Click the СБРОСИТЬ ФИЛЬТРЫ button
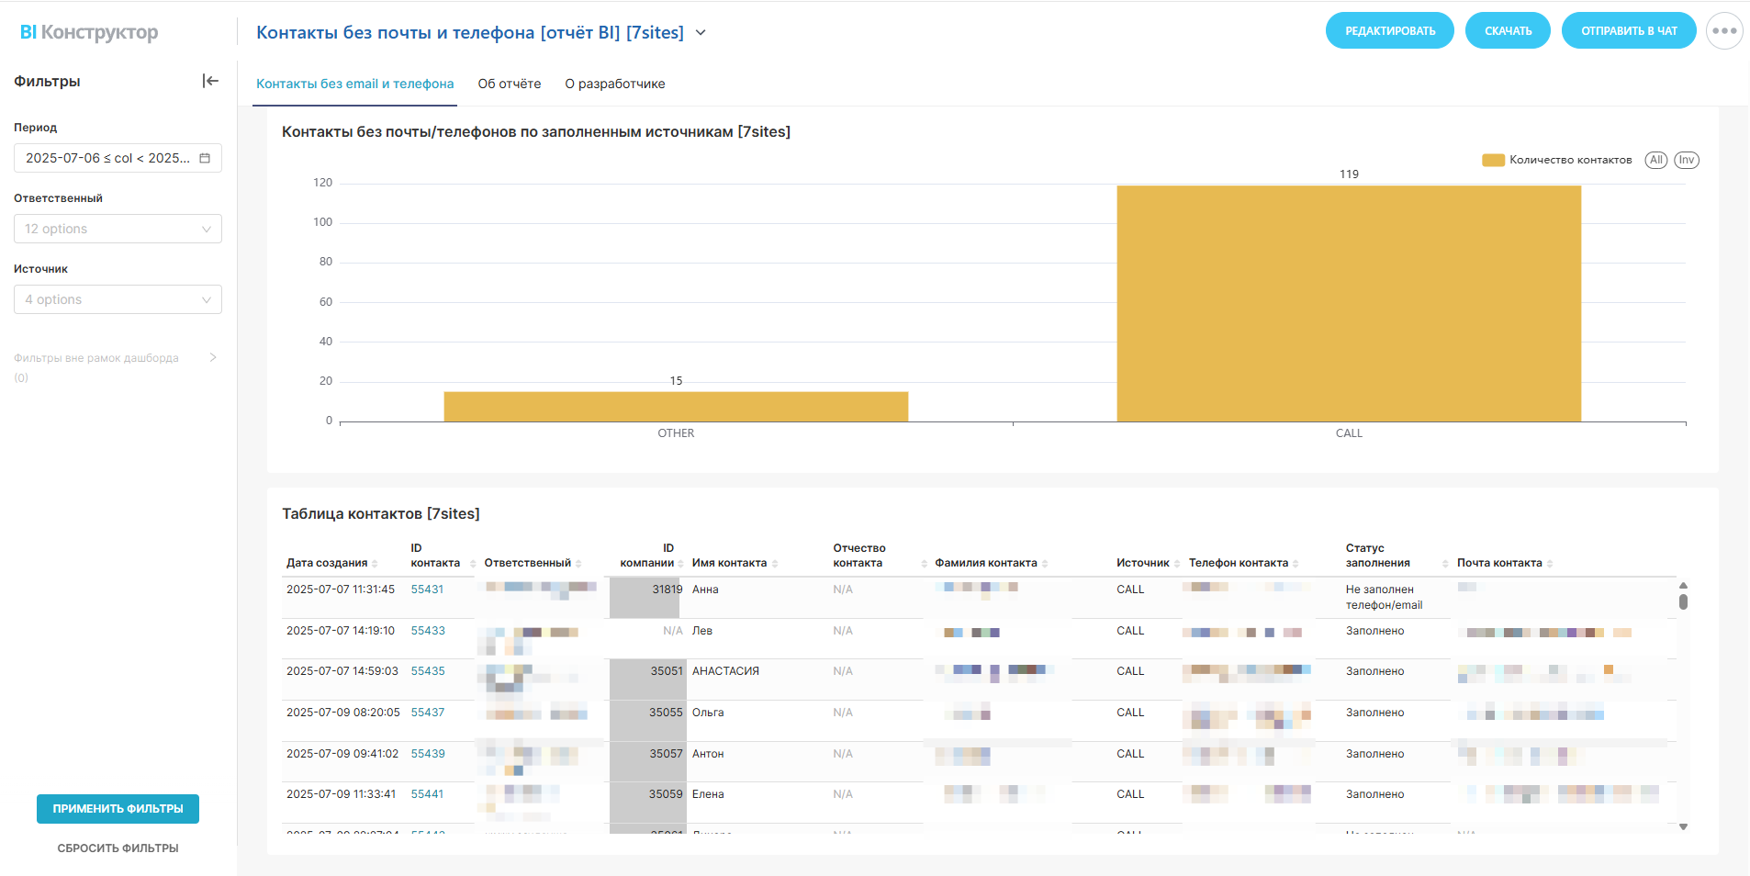1750x876 pixels. point(118,848)
